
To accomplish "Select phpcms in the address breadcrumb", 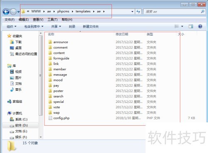I will [x=63, y=12].
